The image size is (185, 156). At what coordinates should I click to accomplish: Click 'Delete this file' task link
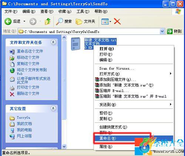(x=28, y=93)
